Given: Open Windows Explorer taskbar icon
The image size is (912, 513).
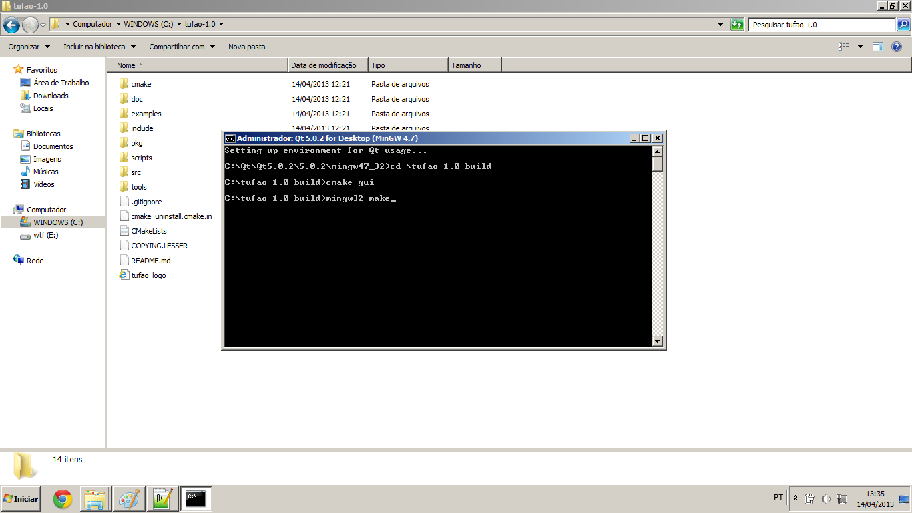Looking at the screenshot, I should 95,499.
